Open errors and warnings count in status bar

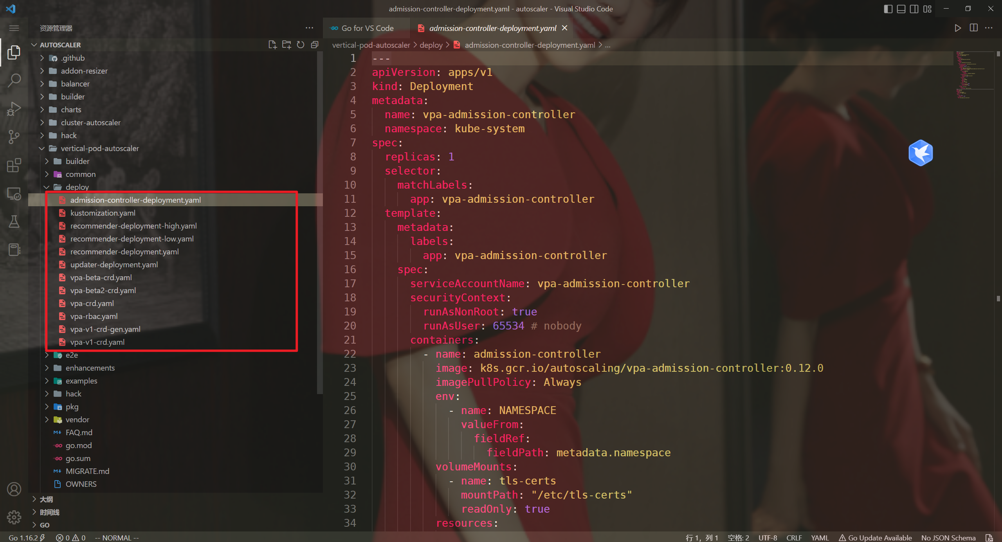(71, 538)
